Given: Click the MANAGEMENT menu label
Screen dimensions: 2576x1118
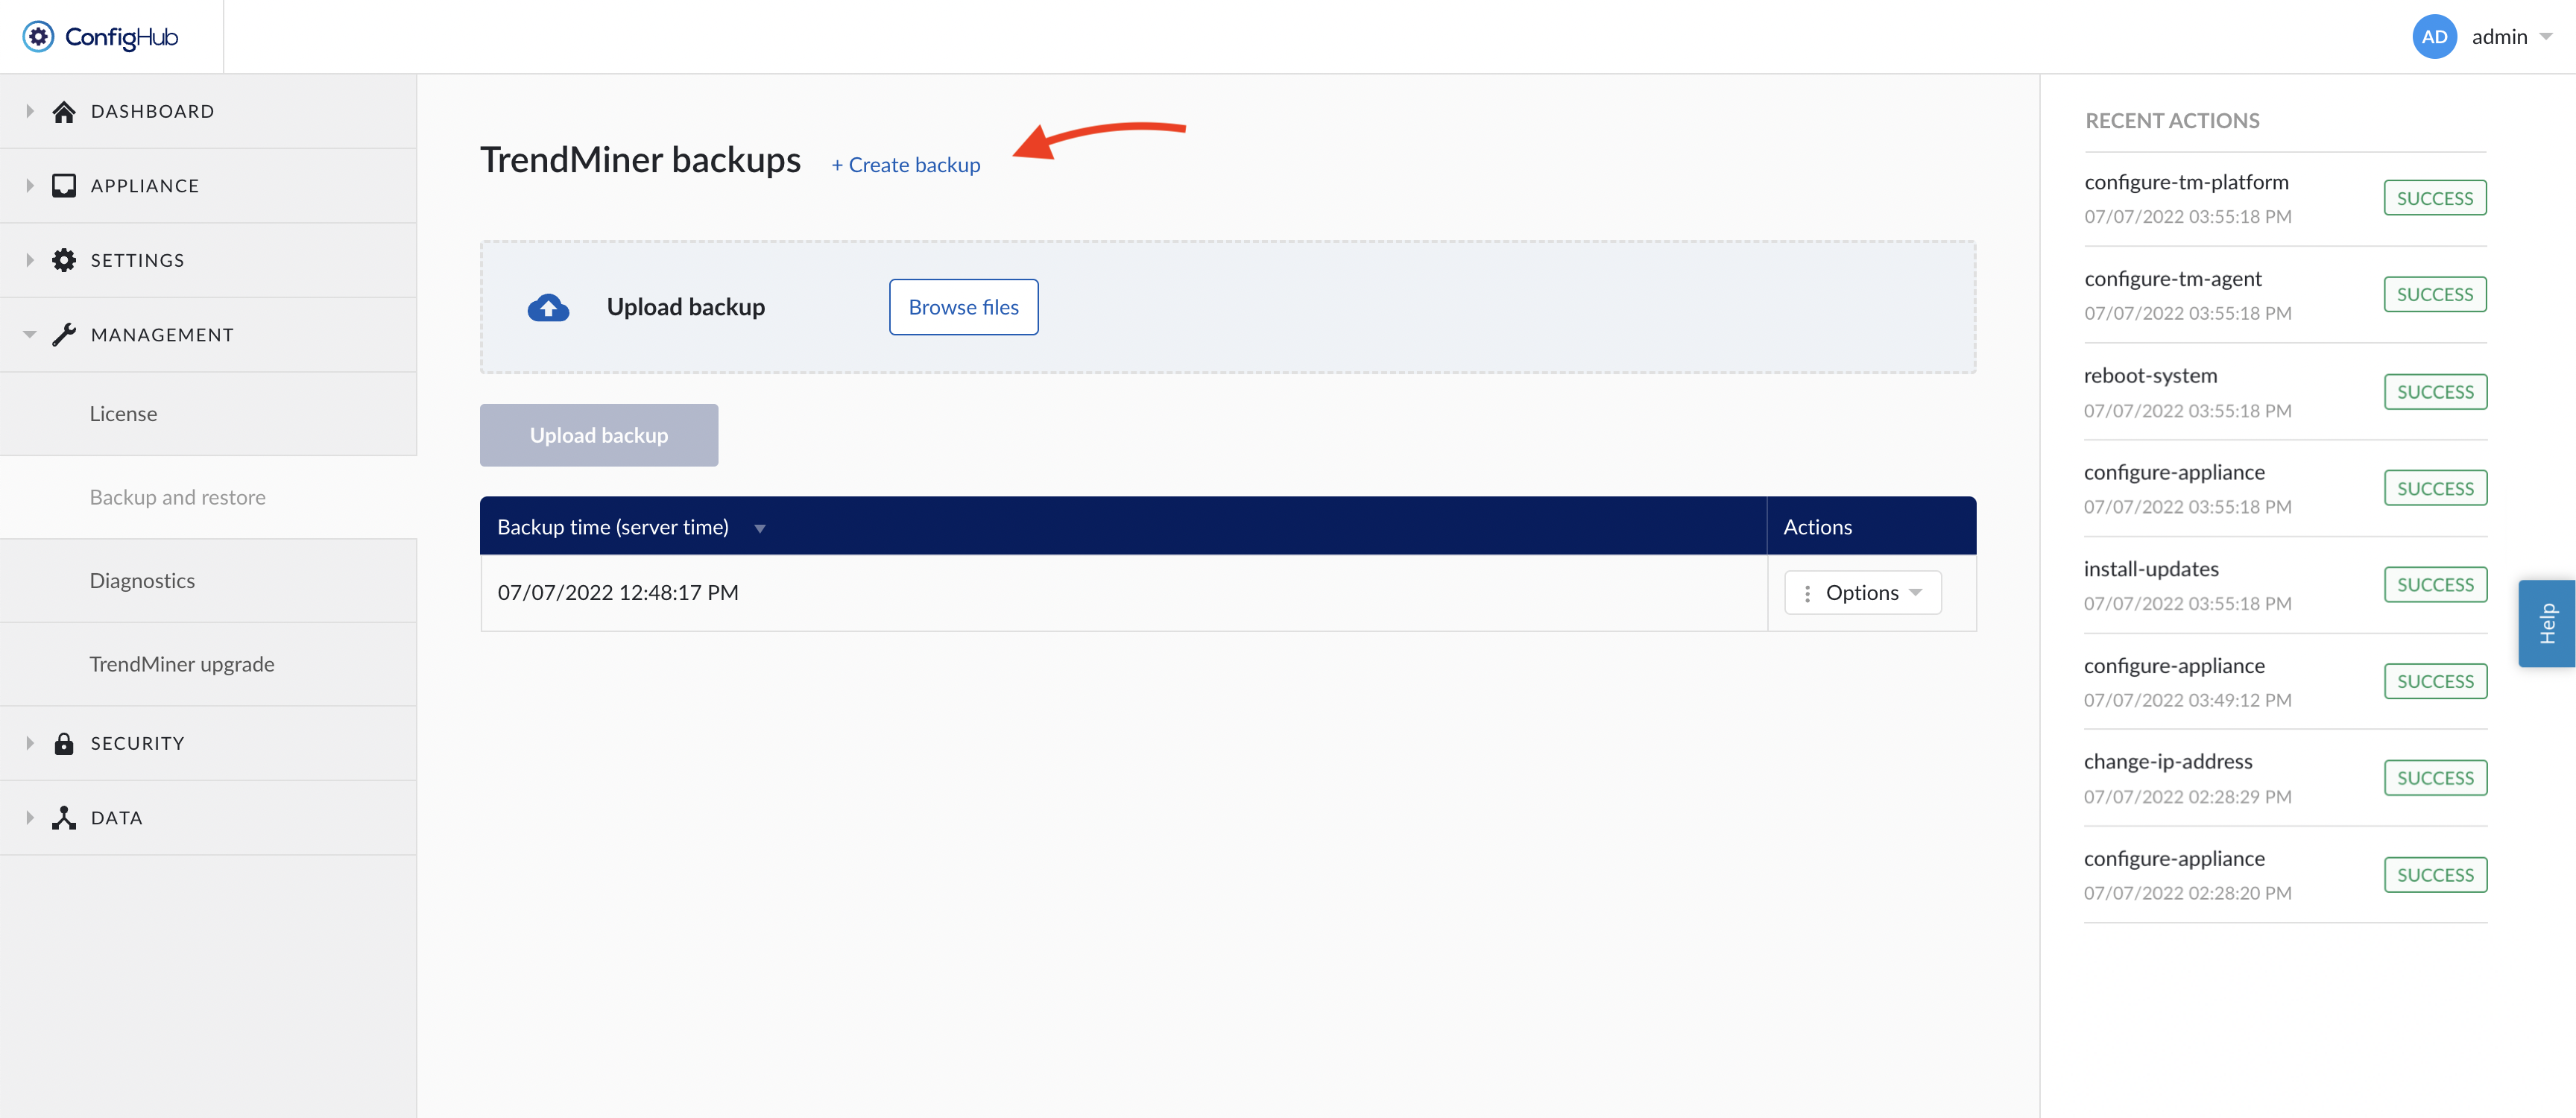Looking at the screenshot, I should (x=162, y=335).
